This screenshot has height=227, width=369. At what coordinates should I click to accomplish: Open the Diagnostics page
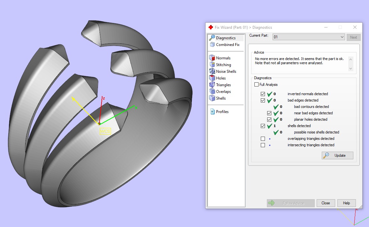tap(226, 38)
